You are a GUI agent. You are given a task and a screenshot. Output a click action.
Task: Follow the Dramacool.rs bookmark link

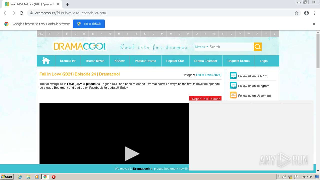(x=142, y=169)
